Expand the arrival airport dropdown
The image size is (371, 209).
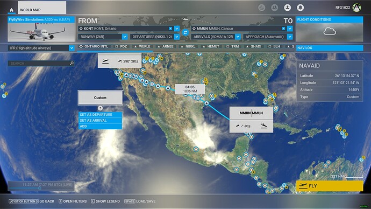[x=290, y=29]
